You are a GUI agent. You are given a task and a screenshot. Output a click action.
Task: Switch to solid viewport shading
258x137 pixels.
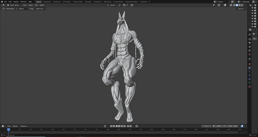[x=237, y=5]
